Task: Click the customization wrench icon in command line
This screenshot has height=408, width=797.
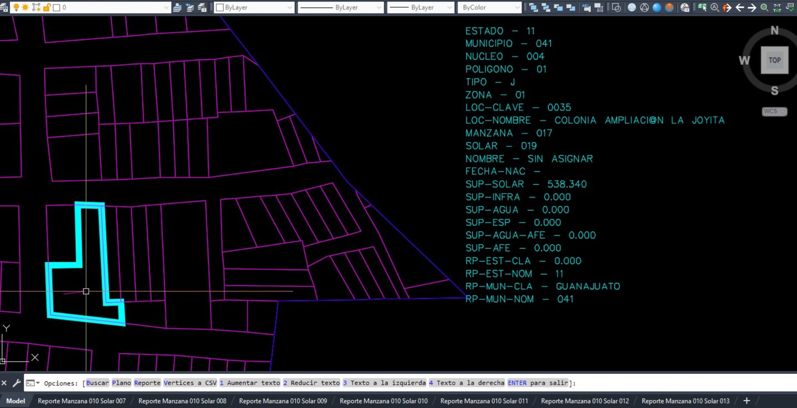Action: (17, 383)
